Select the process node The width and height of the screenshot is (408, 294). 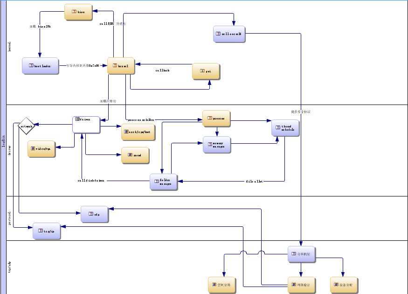pyautogui.click(x=216, y=119)
